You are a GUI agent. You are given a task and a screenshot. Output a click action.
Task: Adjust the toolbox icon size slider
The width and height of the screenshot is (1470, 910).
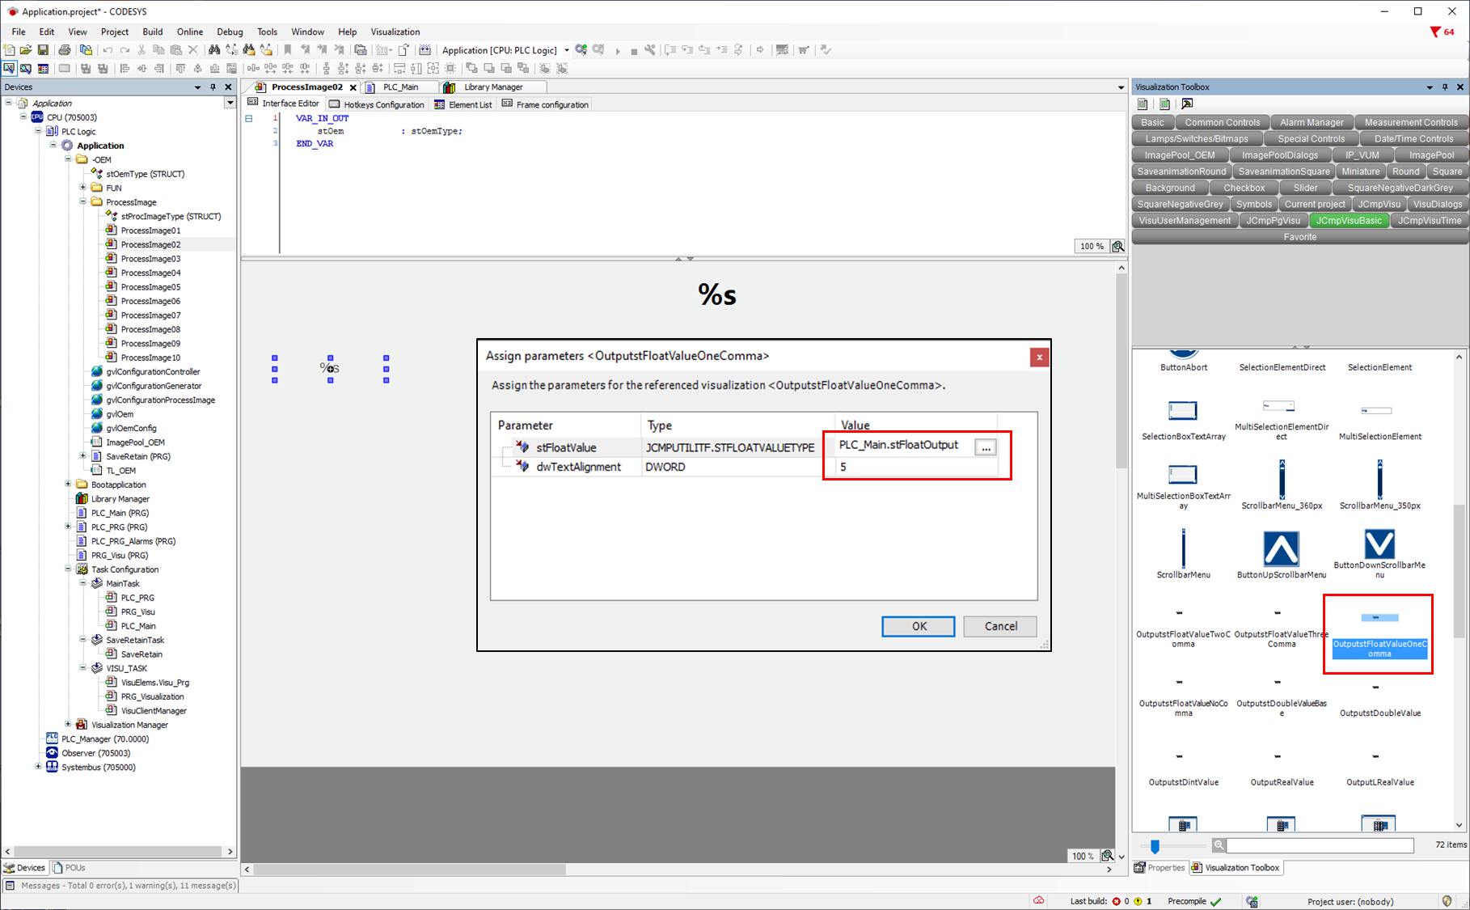click(x=1155, y=846)
